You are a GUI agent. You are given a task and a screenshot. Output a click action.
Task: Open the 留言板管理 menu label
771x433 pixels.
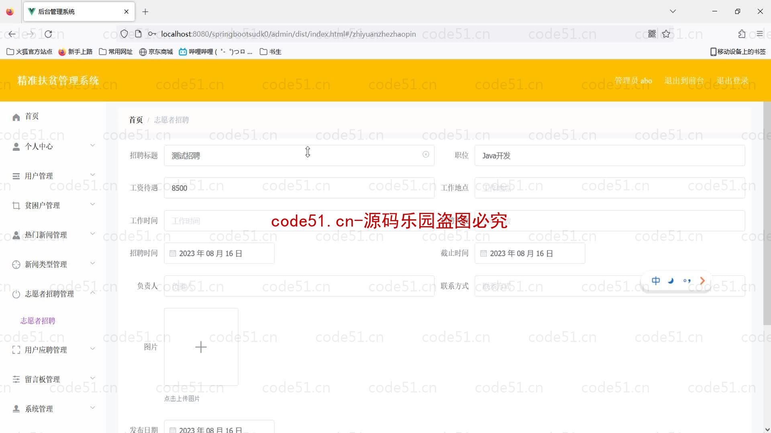coord(42,379)
